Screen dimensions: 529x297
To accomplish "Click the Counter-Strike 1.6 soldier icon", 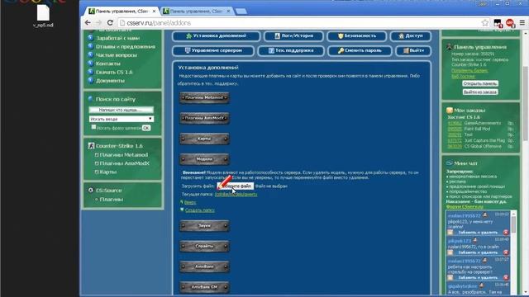I will tap(91, 146).
